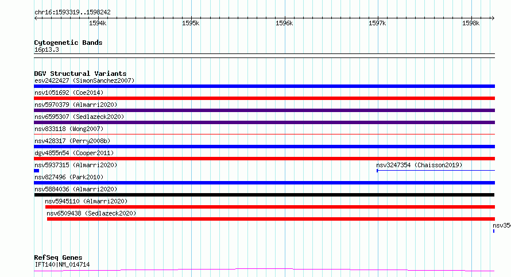Image resolution: width=511 pixels, height=277 pixels.
Task: Open nsv6595307 (Sedlazeck2020) variant label
Action: coord(79,117)
